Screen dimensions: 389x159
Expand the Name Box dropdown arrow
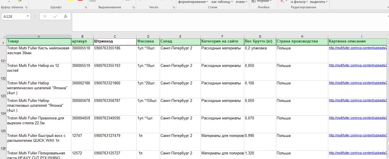(28, 16)
